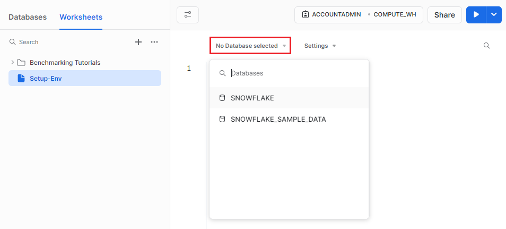This screenshot has width=506, height=229.
Task: Expand the Benchmarking Tutorials folder chevron
Action: (x=13, y=62)
